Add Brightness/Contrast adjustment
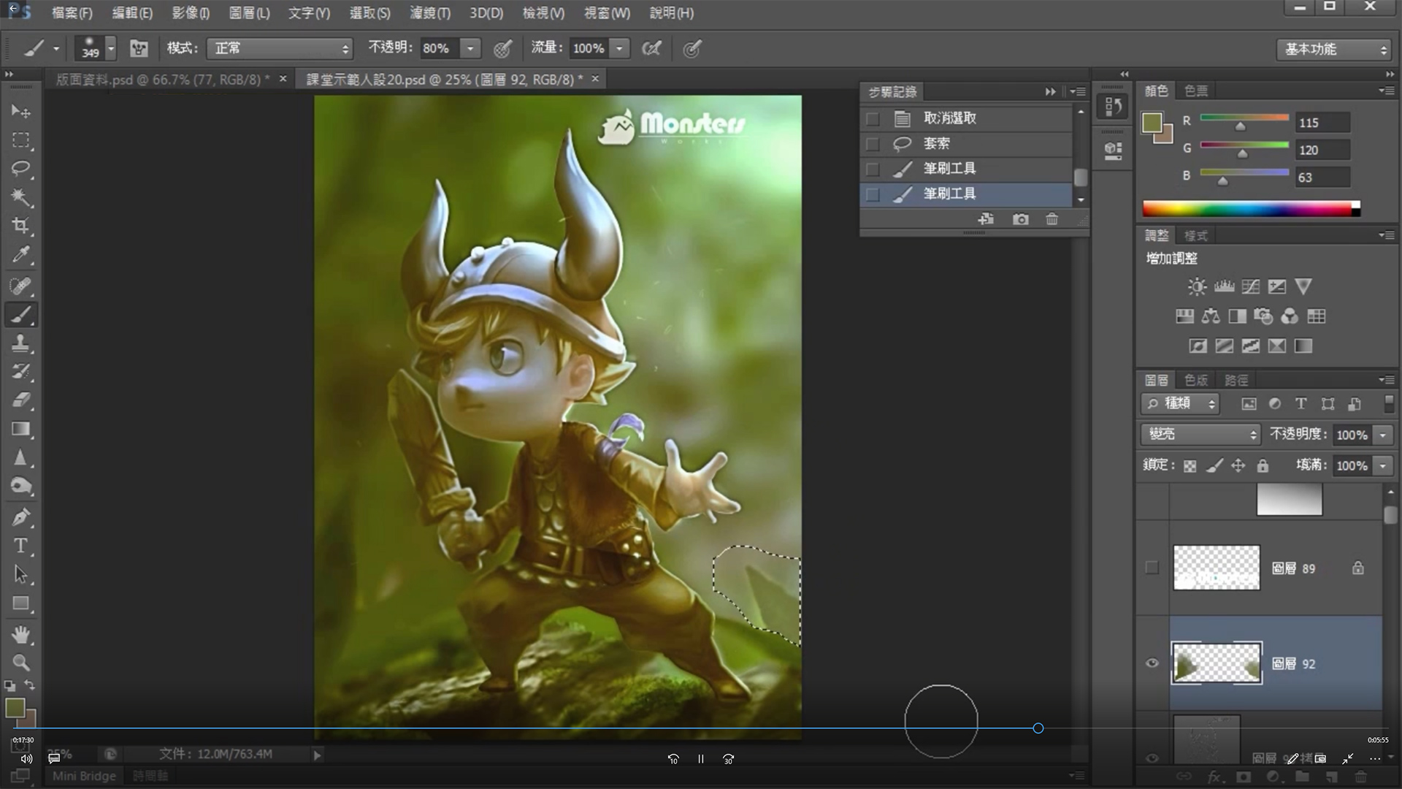 [1197, 286]
